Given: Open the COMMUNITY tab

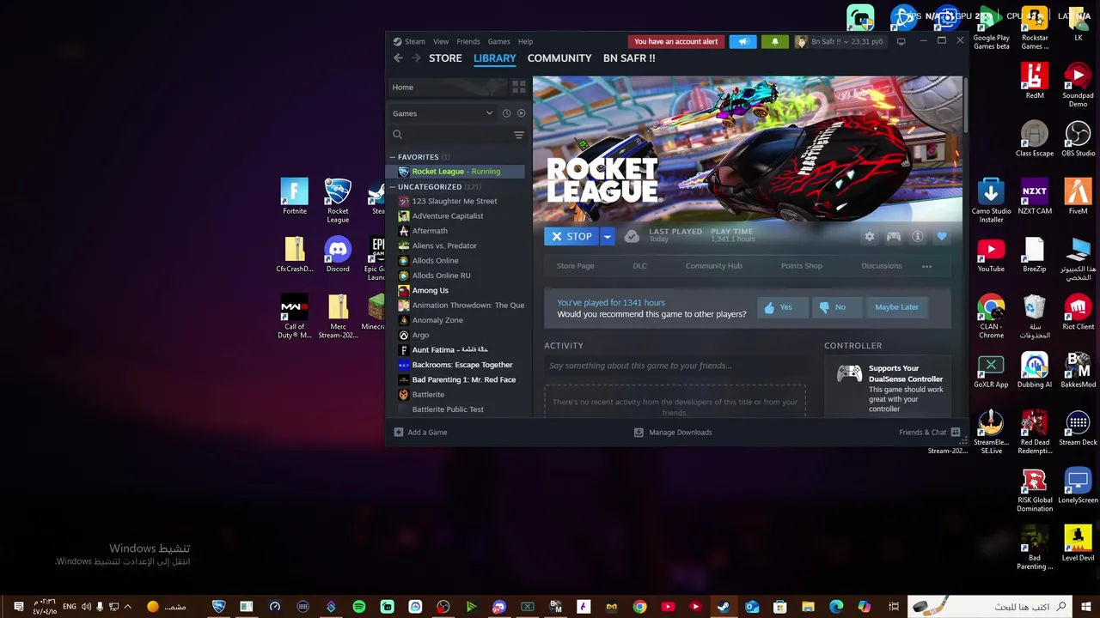Looking at the screenshot, I should [x=559, y=58].
